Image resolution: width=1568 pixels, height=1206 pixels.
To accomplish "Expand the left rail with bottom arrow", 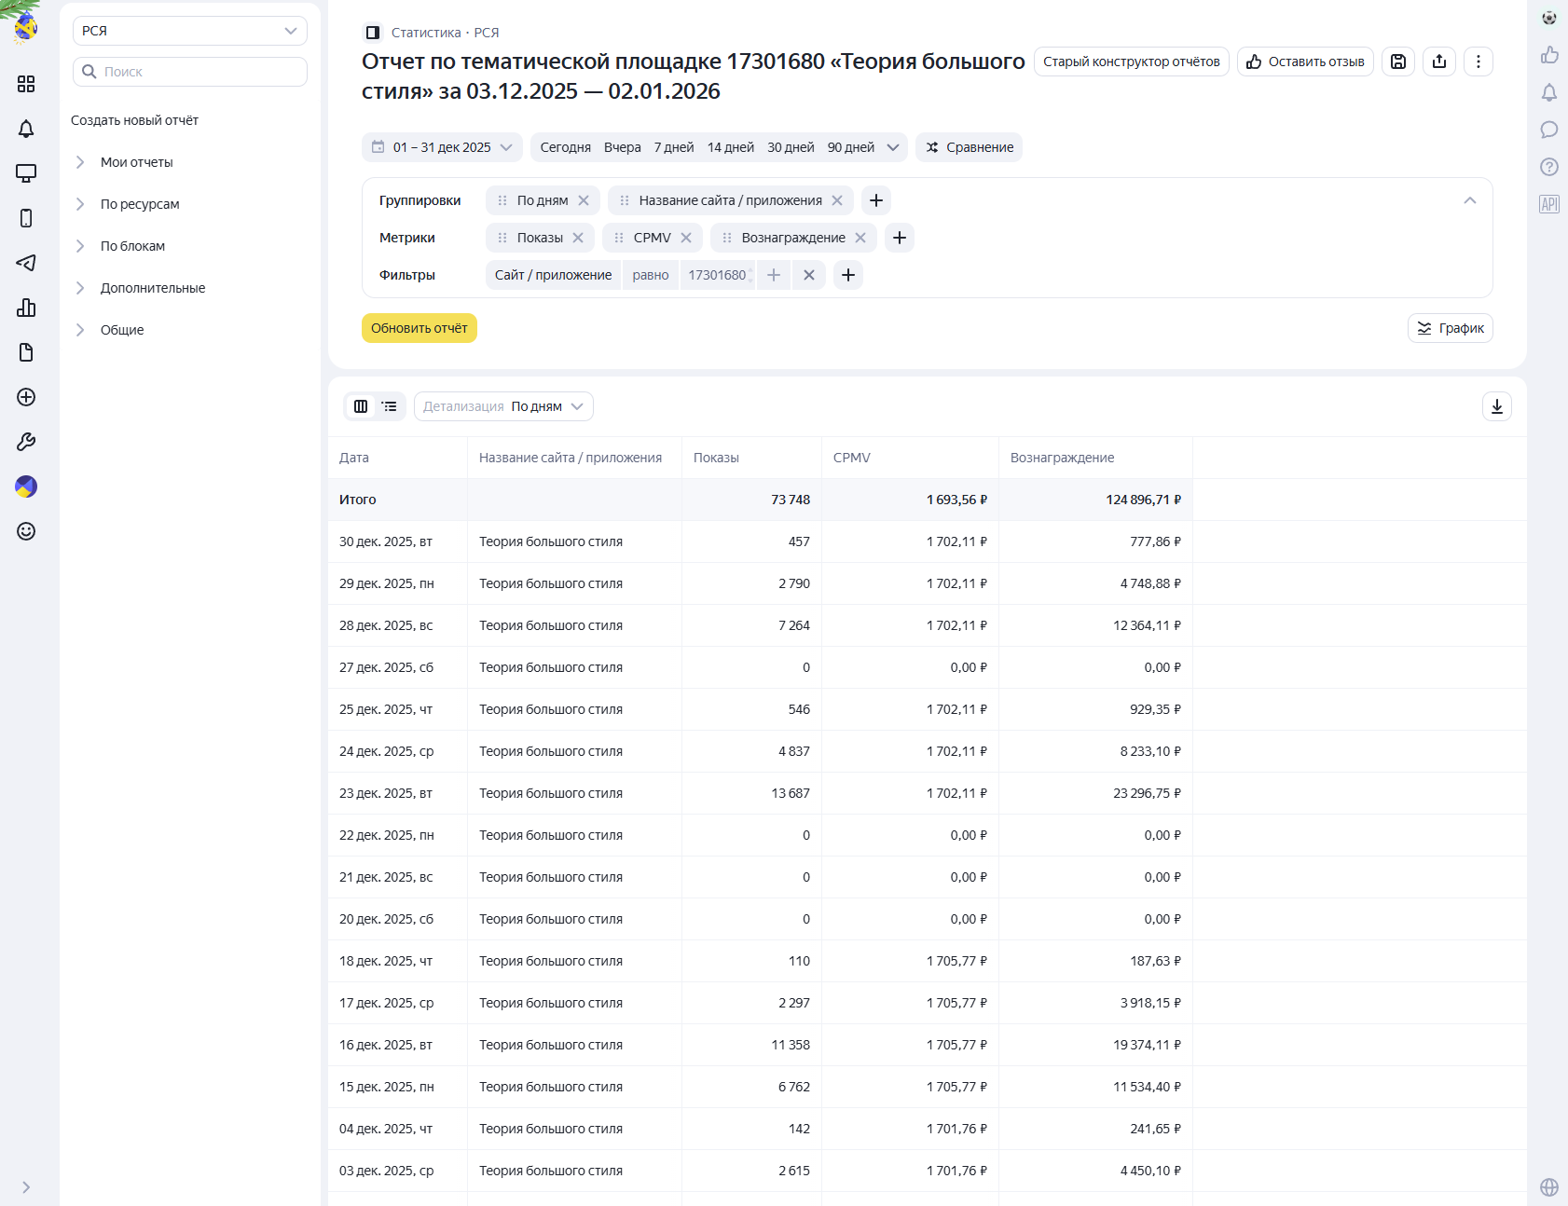I will coord(26,1187).
